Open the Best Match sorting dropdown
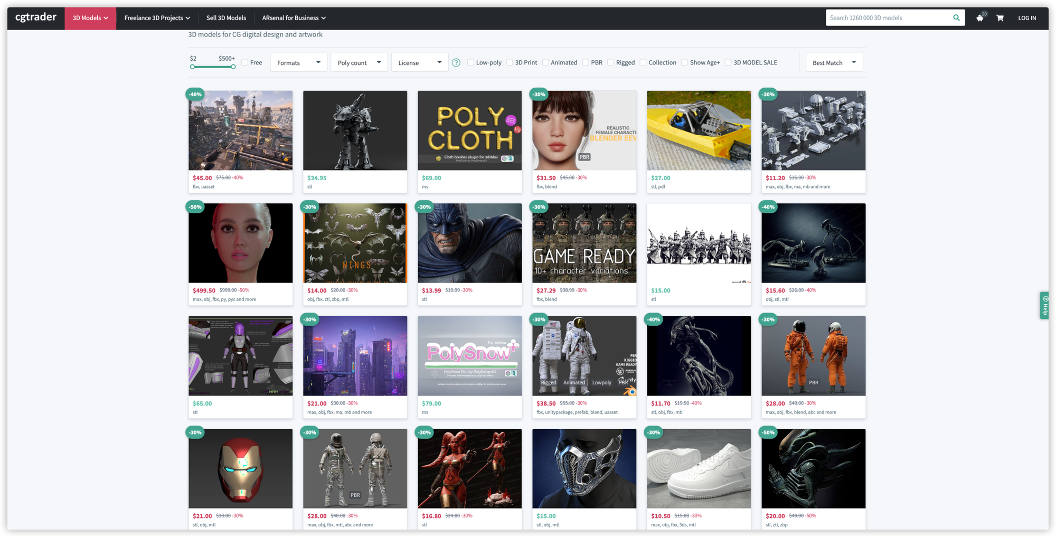 click(834, 62)
